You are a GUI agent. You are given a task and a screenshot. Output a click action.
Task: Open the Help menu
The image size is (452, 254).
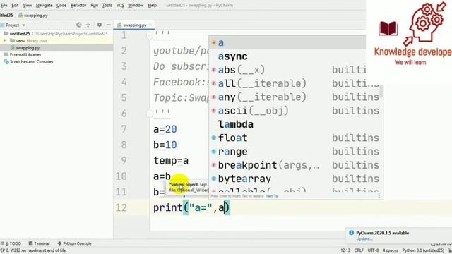point(153,5)
